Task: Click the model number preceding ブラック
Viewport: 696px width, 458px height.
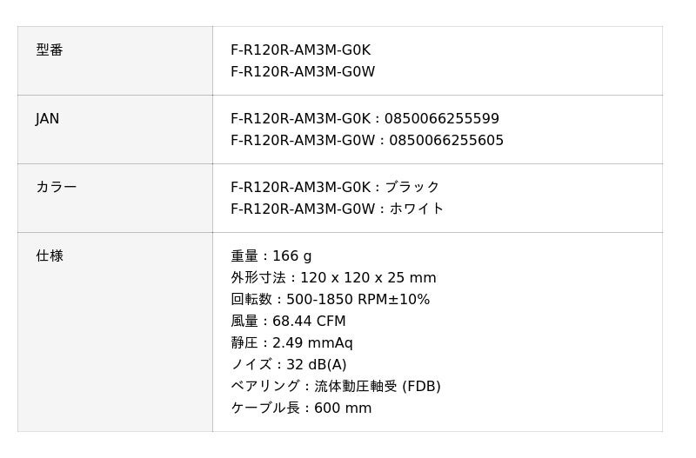Action: (x=300, y=188)
